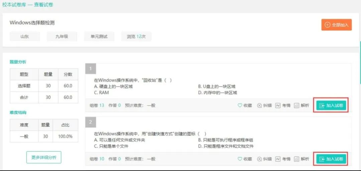361x171 pixels.
Task: Select option D. 内存中的一块区域
Action: coord(217,93)
